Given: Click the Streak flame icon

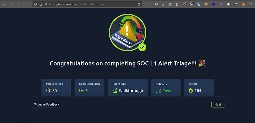Looking at the screenshot, I should (191, 90).
